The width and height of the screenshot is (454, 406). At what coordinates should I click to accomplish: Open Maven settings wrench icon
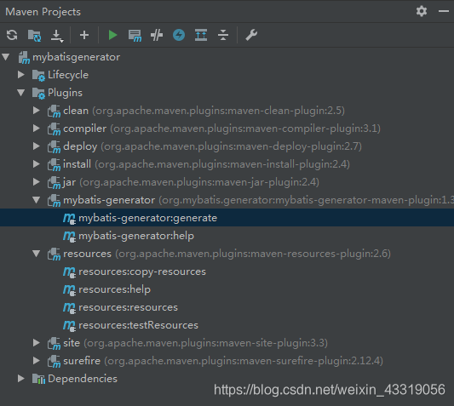(x=251, y=35)
